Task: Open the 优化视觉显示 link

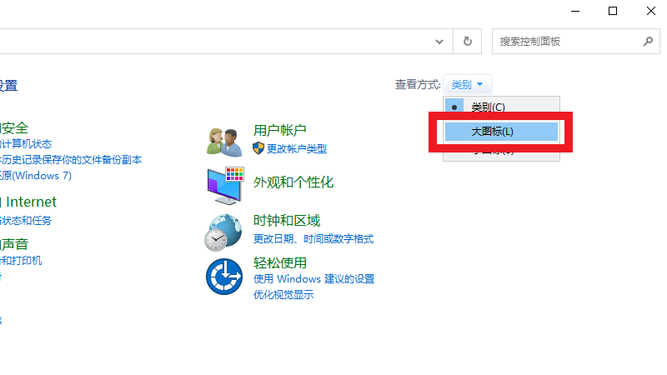Action: tap(283, 294)
